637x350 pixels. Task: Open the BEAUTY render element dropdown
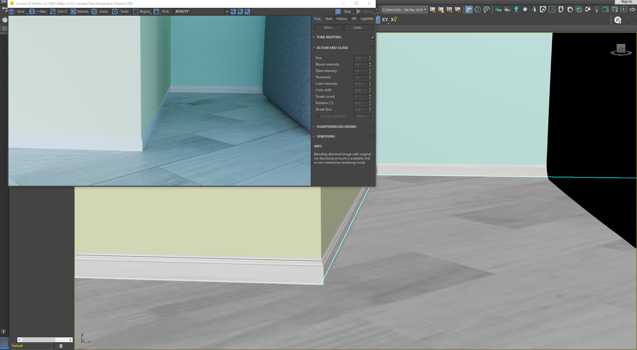coord(201,11)
